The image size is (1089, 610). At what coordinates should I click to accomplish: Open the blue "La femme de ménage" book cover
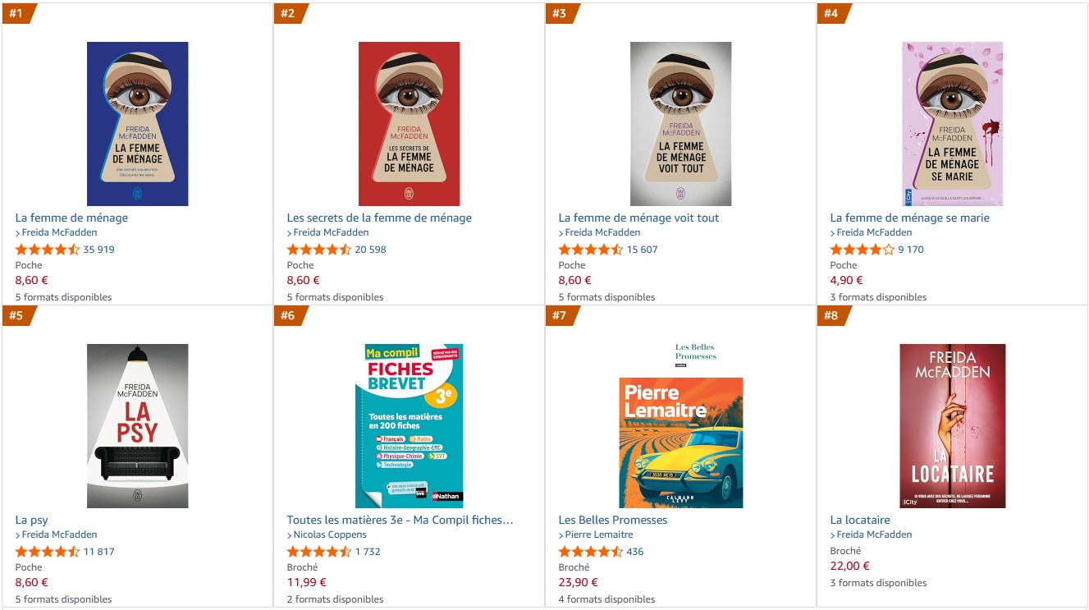[x=137, y=123]
